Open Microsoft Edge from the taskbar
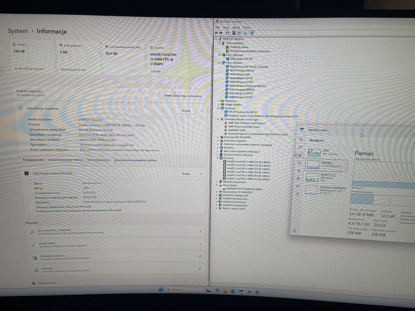Viewport: 415px width, 311px height. (x=233, y=291)
